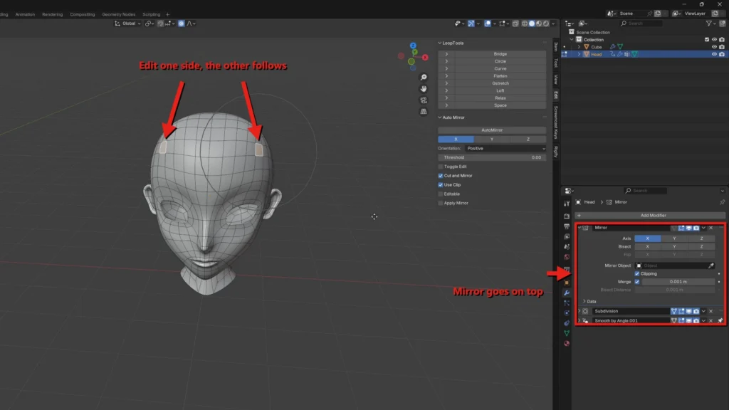Collapse the Collection tree row
729x410 pixels.
tap(572, 40)
